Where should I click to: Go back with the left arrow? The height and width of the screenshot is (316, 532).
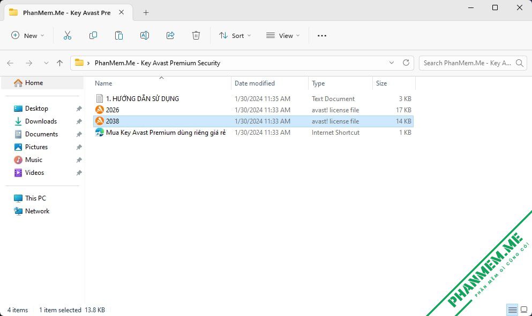pos(10,63)
